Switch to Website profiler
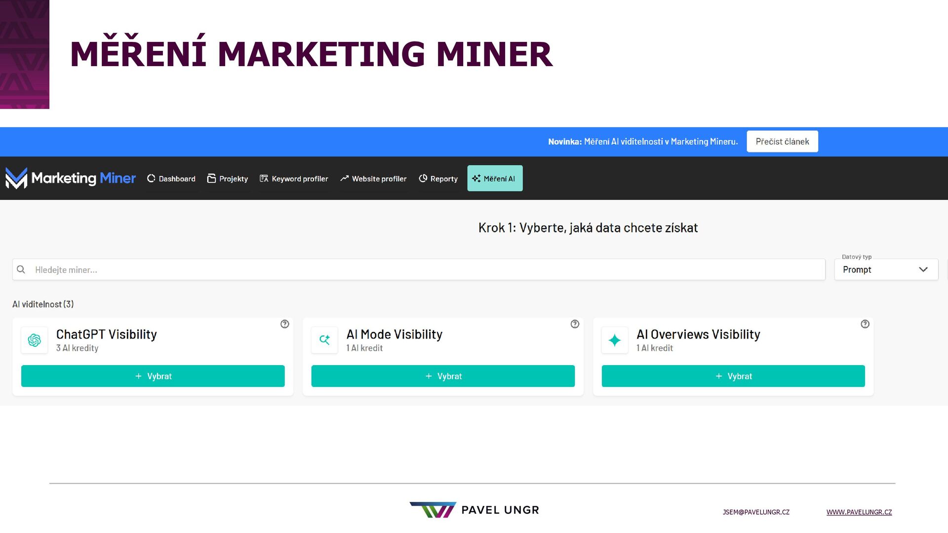The height and width of the screenshot is (533, 948). tap(373, 179)
